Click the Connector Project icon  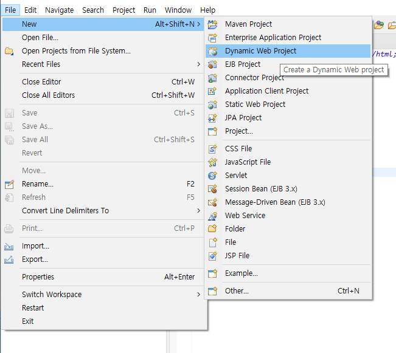(212, 78)
